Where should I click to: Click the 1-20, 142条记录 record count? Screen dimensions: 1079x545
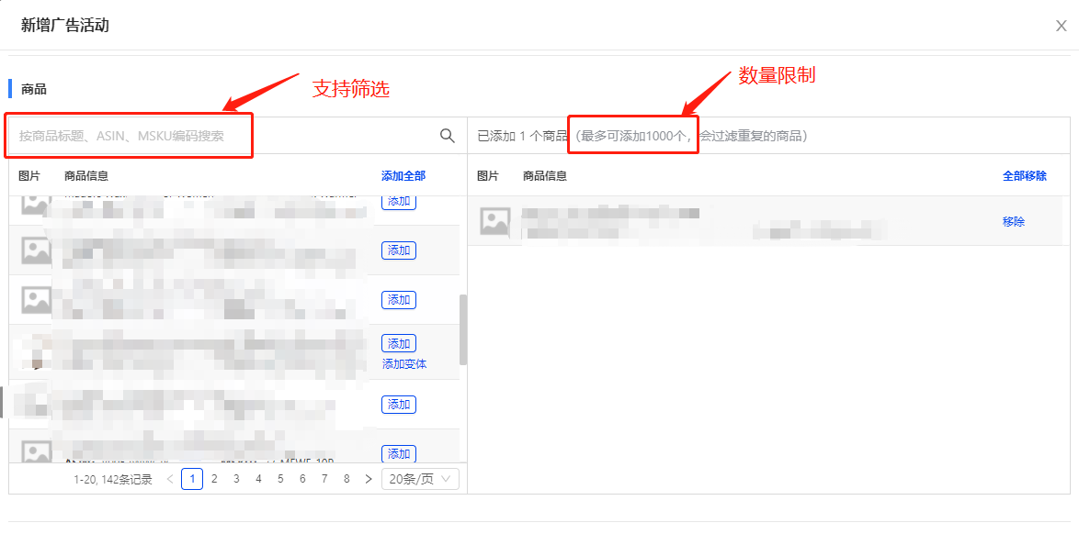point(113,480)
